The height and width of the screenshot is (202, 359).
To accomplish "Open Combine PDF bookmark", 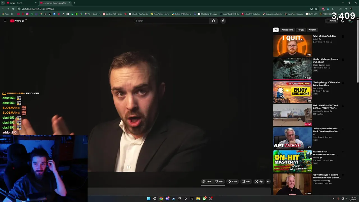I will [112, 14].
